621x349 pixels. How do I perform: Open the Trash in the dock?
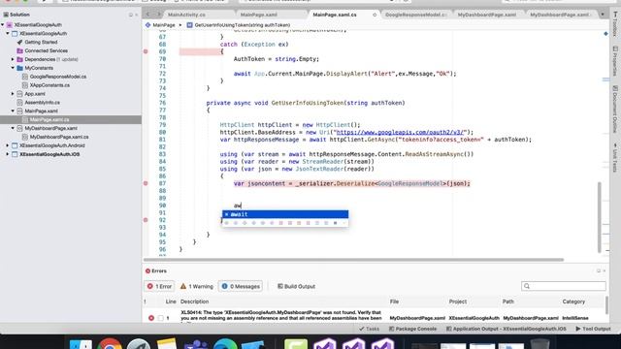(x=539, y=343)
